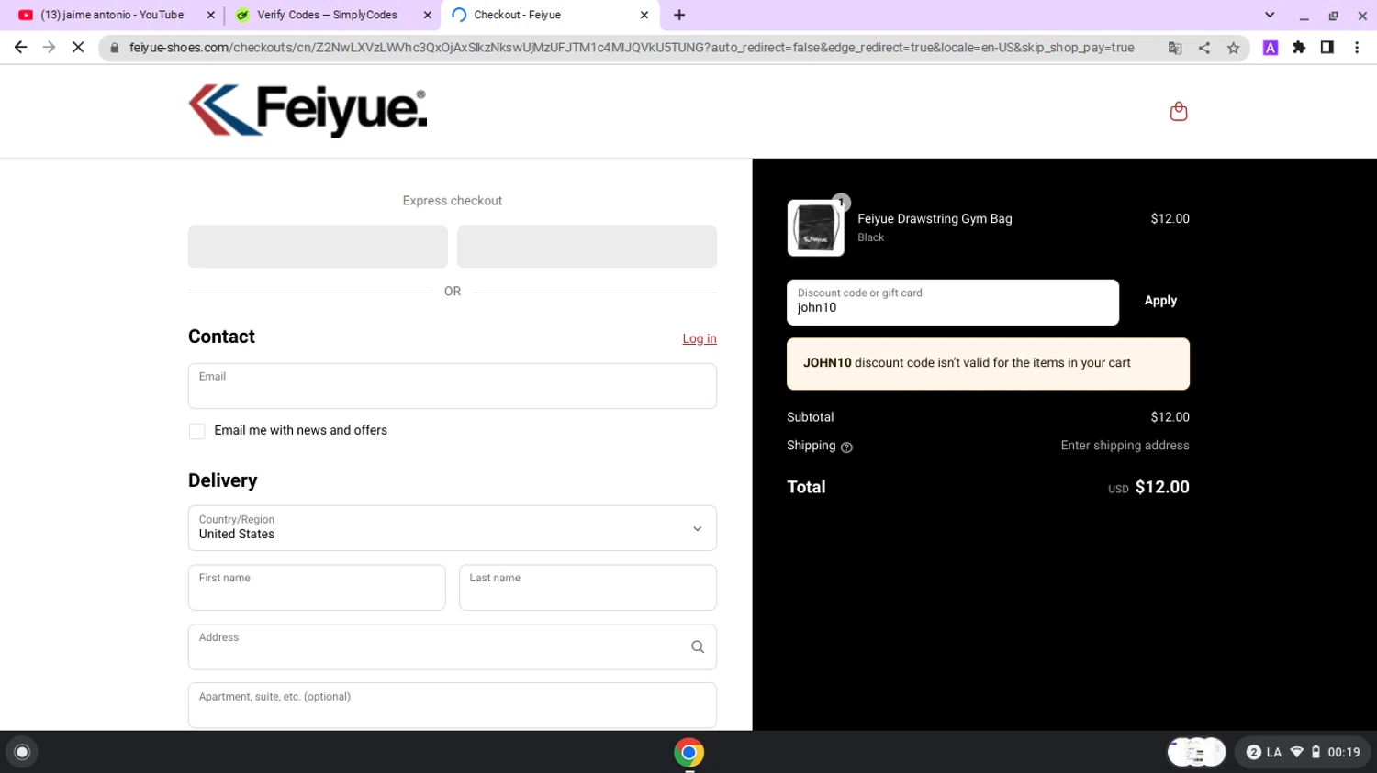Bookmark this page with star icon
This screenshot has width=1377, height=773.
click(1233, 48)
